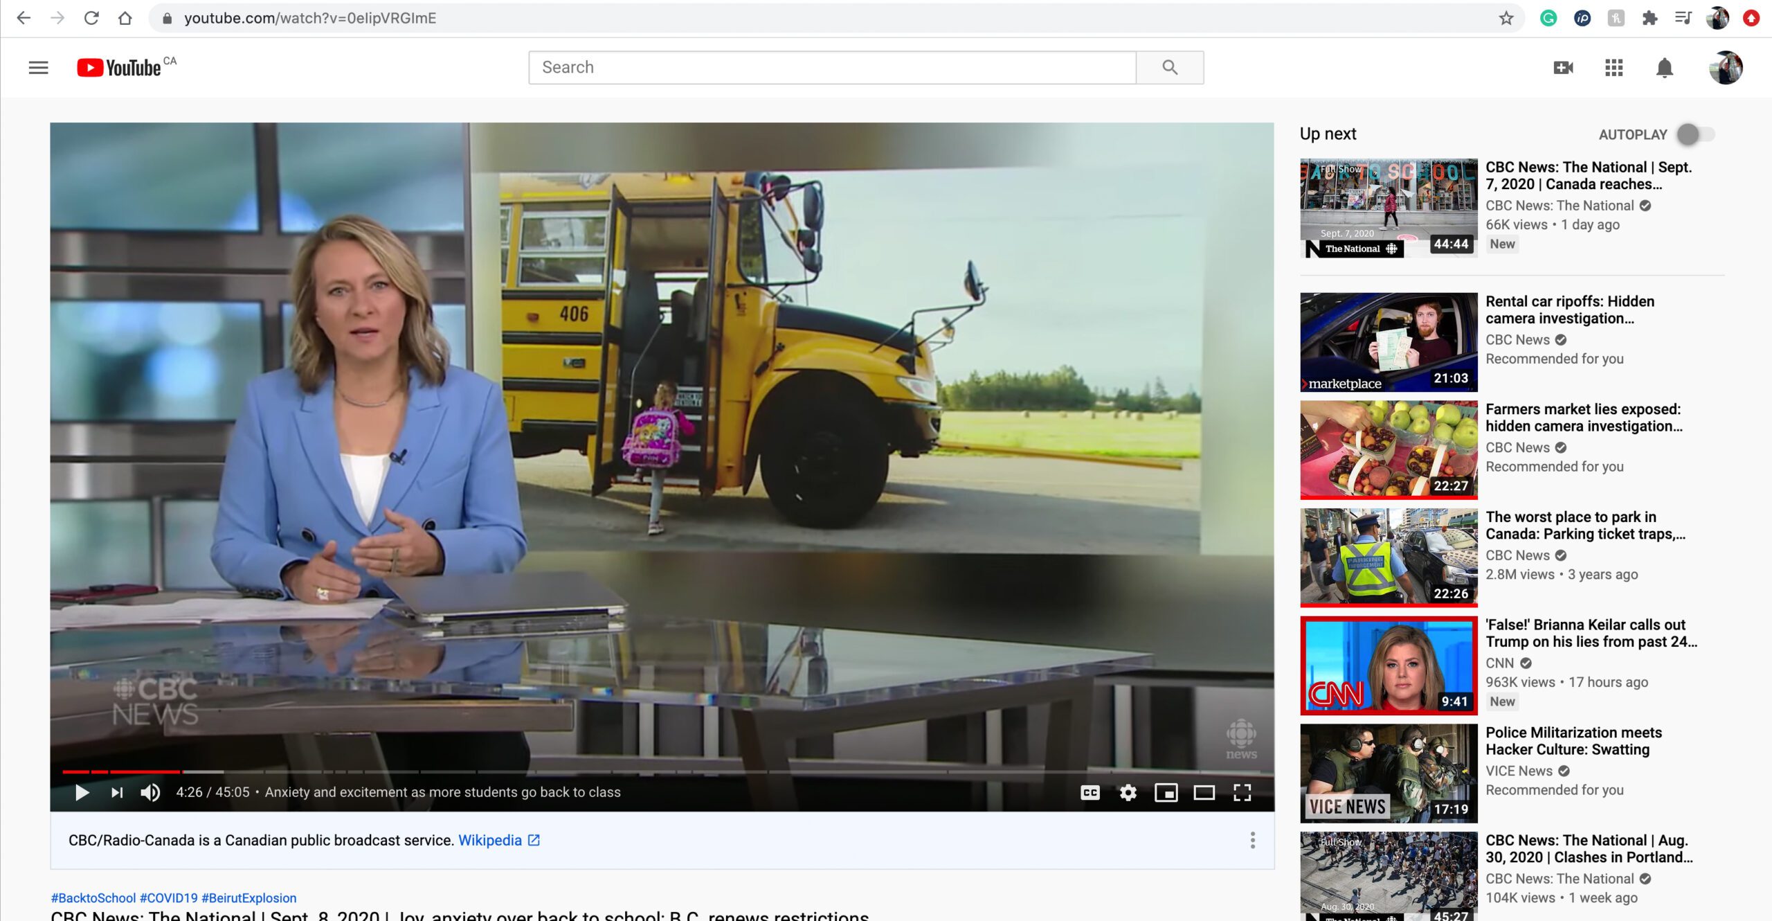Reload the current page
The width and height of the screenshot is (1772, 921).
[x=91, y=18]
